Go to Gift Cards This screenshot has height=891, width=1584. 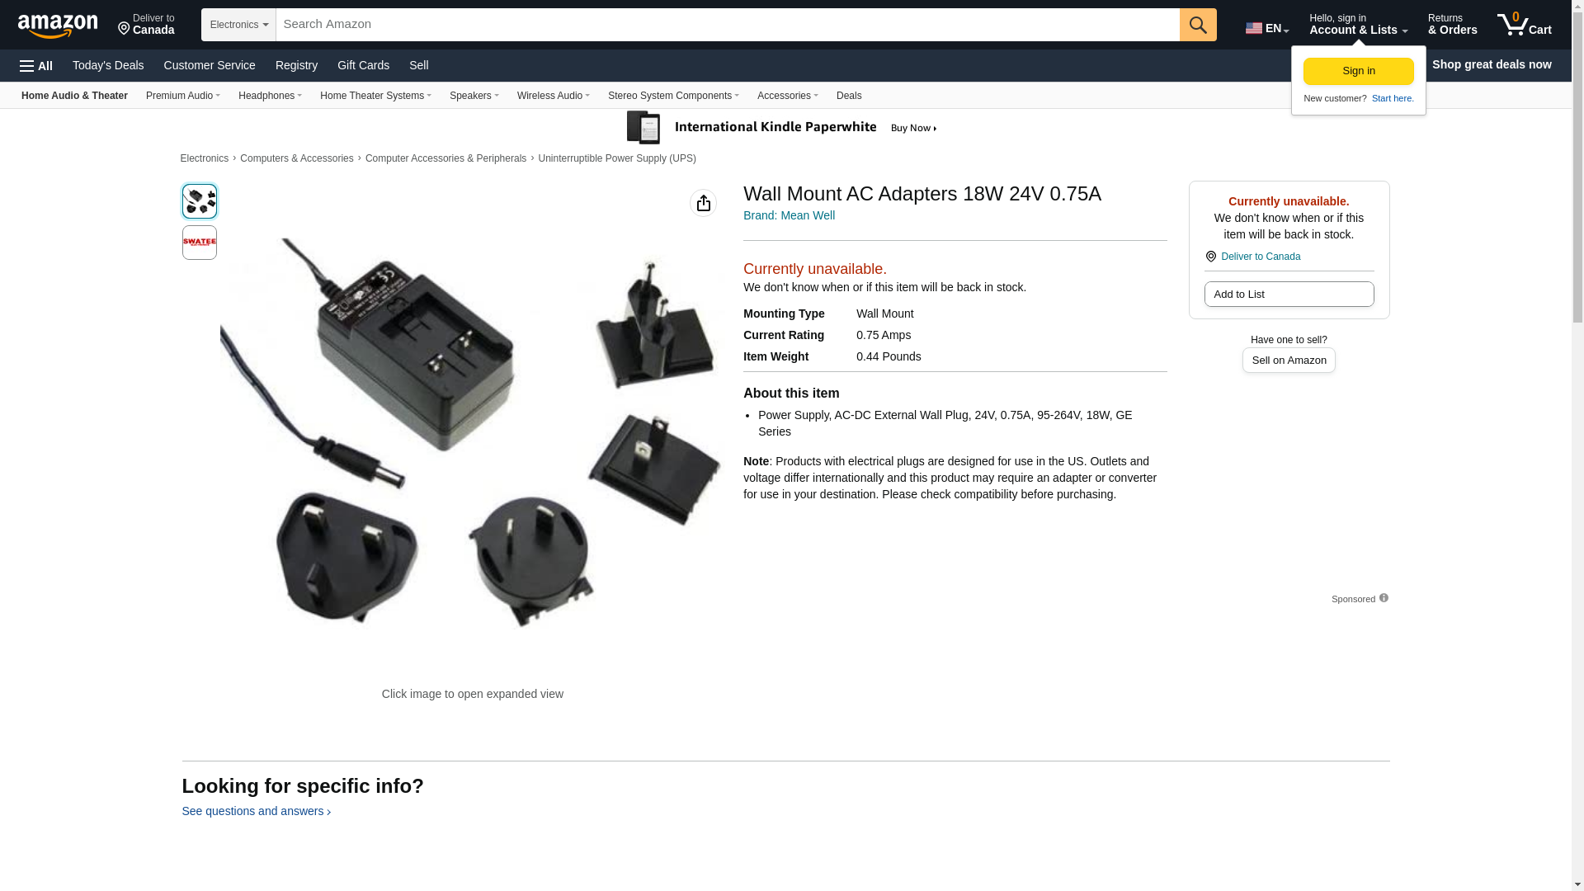(363, 65)
